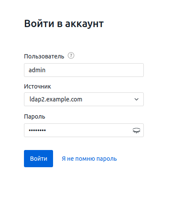Reveal hidden password characters via eye icon
Image resolution: width=175 pixels, height=199 pixels.
(x=136, y=130)
